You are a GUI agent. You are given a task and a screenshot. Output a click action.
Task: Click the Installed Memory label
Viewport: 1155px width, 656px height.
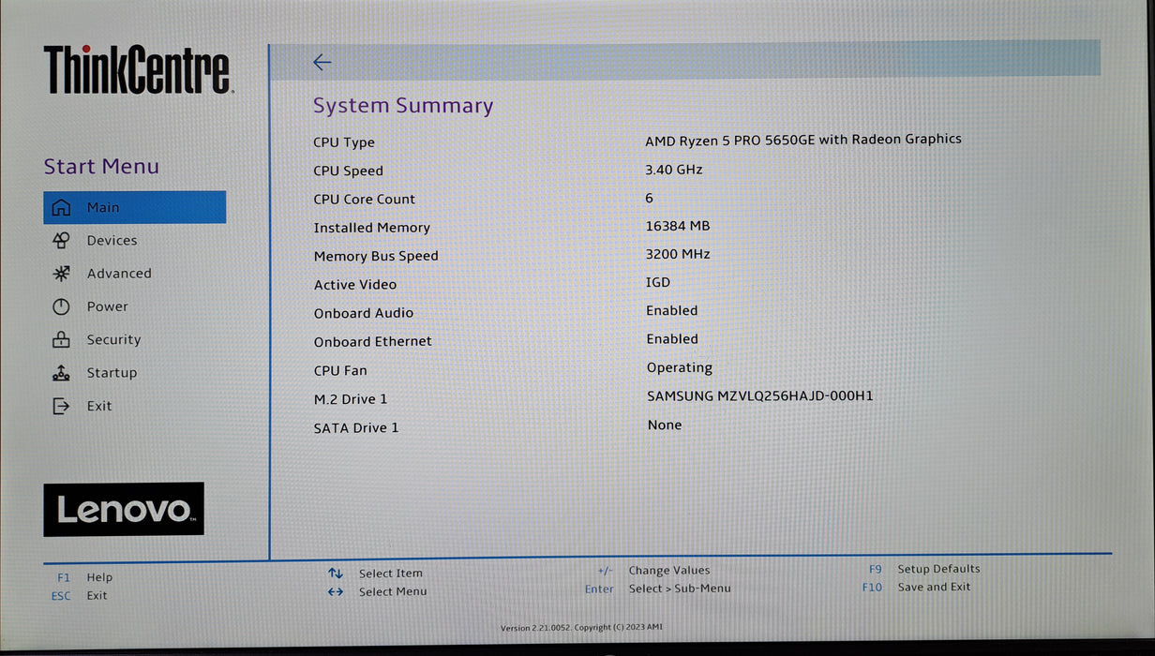[371, 228]
